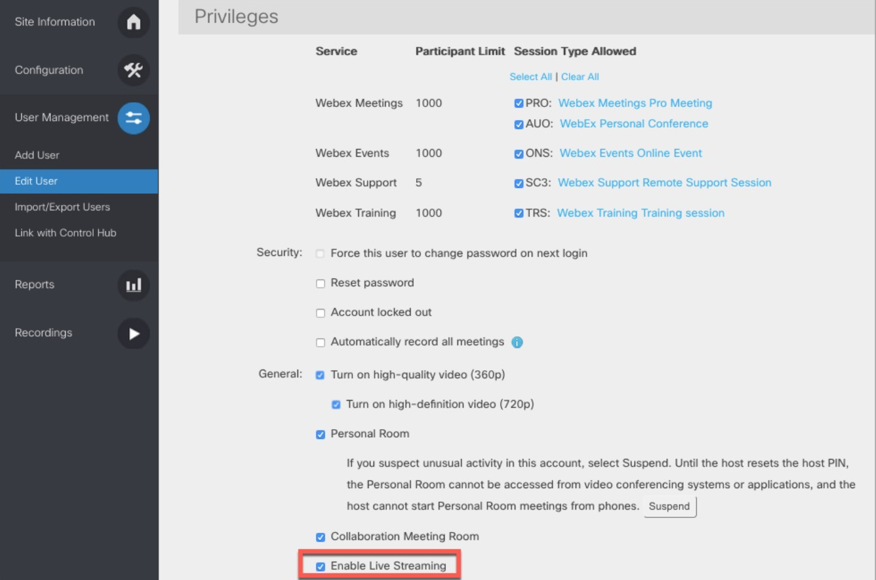This screenshot has width=876, height=580.
Task: Uncheck the Personal Room checkbox
Action: 321,434
